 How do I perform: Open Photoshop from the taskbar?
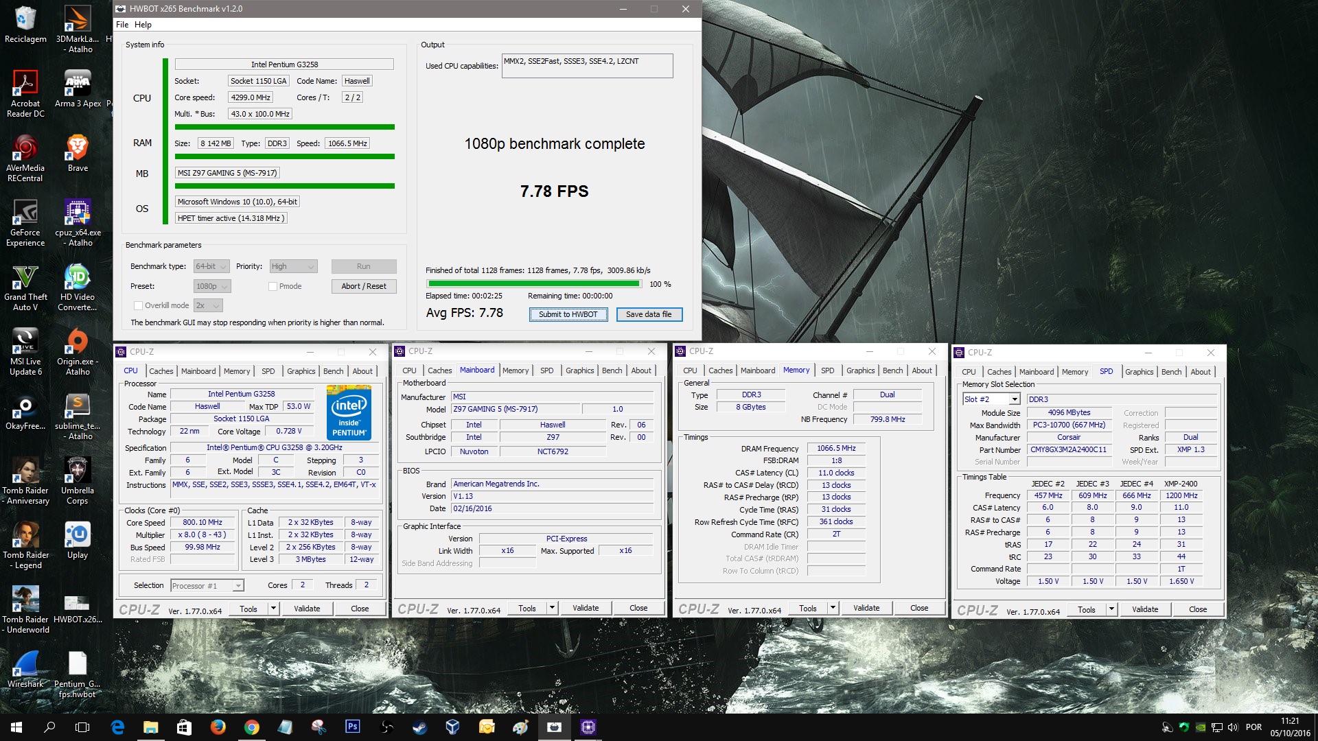pos(353,727)
